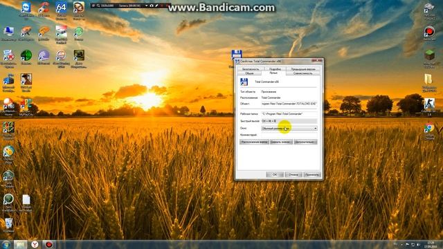Open the taskbar clock and date
This screenshot has width=443, height=249.
pos(431,244)
